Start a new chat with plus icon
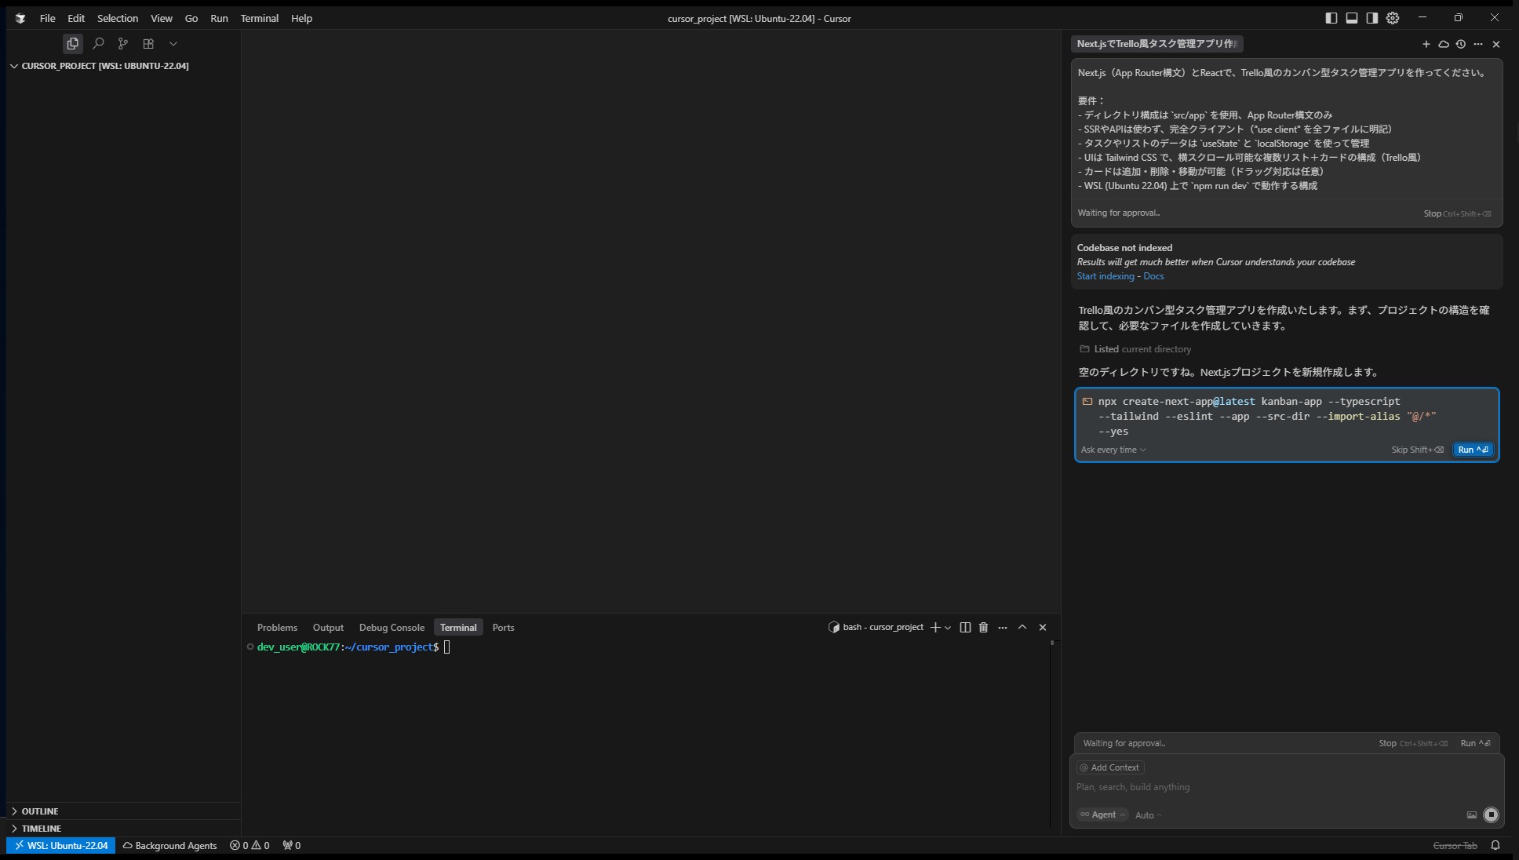 (1426, 44)
